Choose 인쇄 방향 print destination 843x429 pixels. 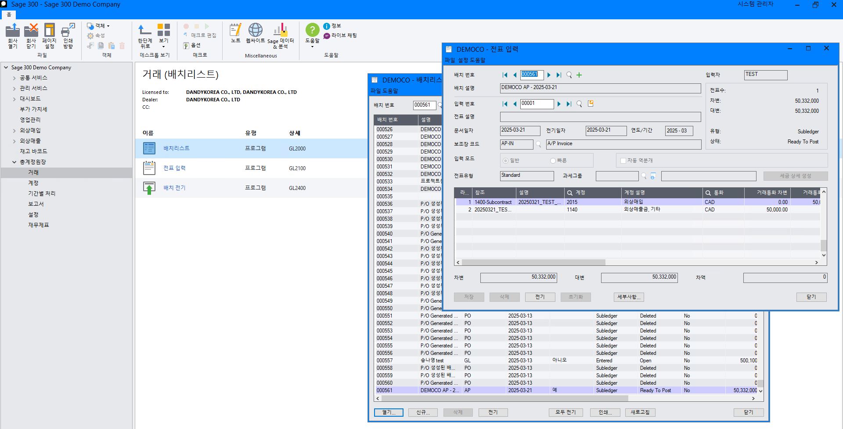(x=68, y=36)
